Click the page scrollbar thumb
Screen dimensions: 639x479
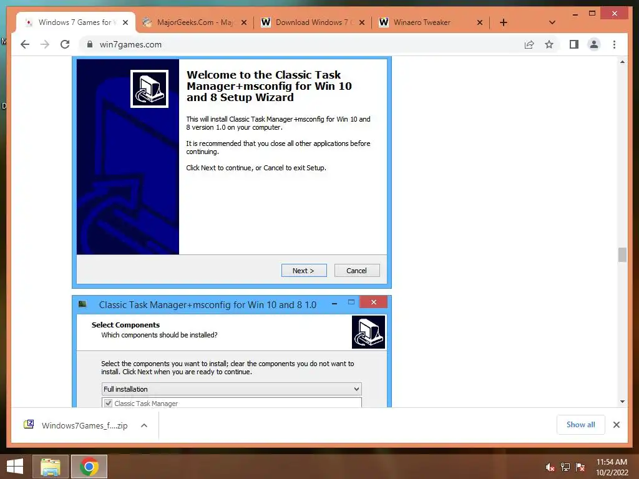tap(622, 255)
